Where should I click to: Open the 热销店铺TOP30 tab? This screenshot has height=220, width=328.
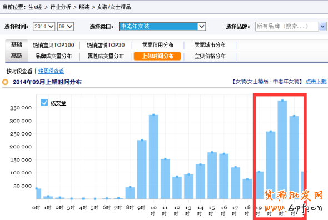[x=106, y=45]
